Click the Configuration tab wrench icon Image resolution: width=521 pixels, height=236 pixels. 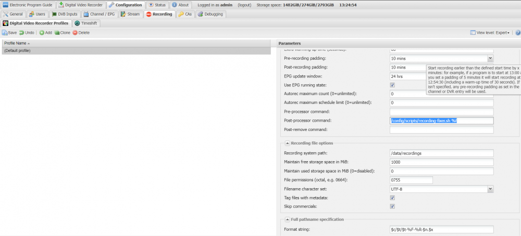(x=111, y=5)
